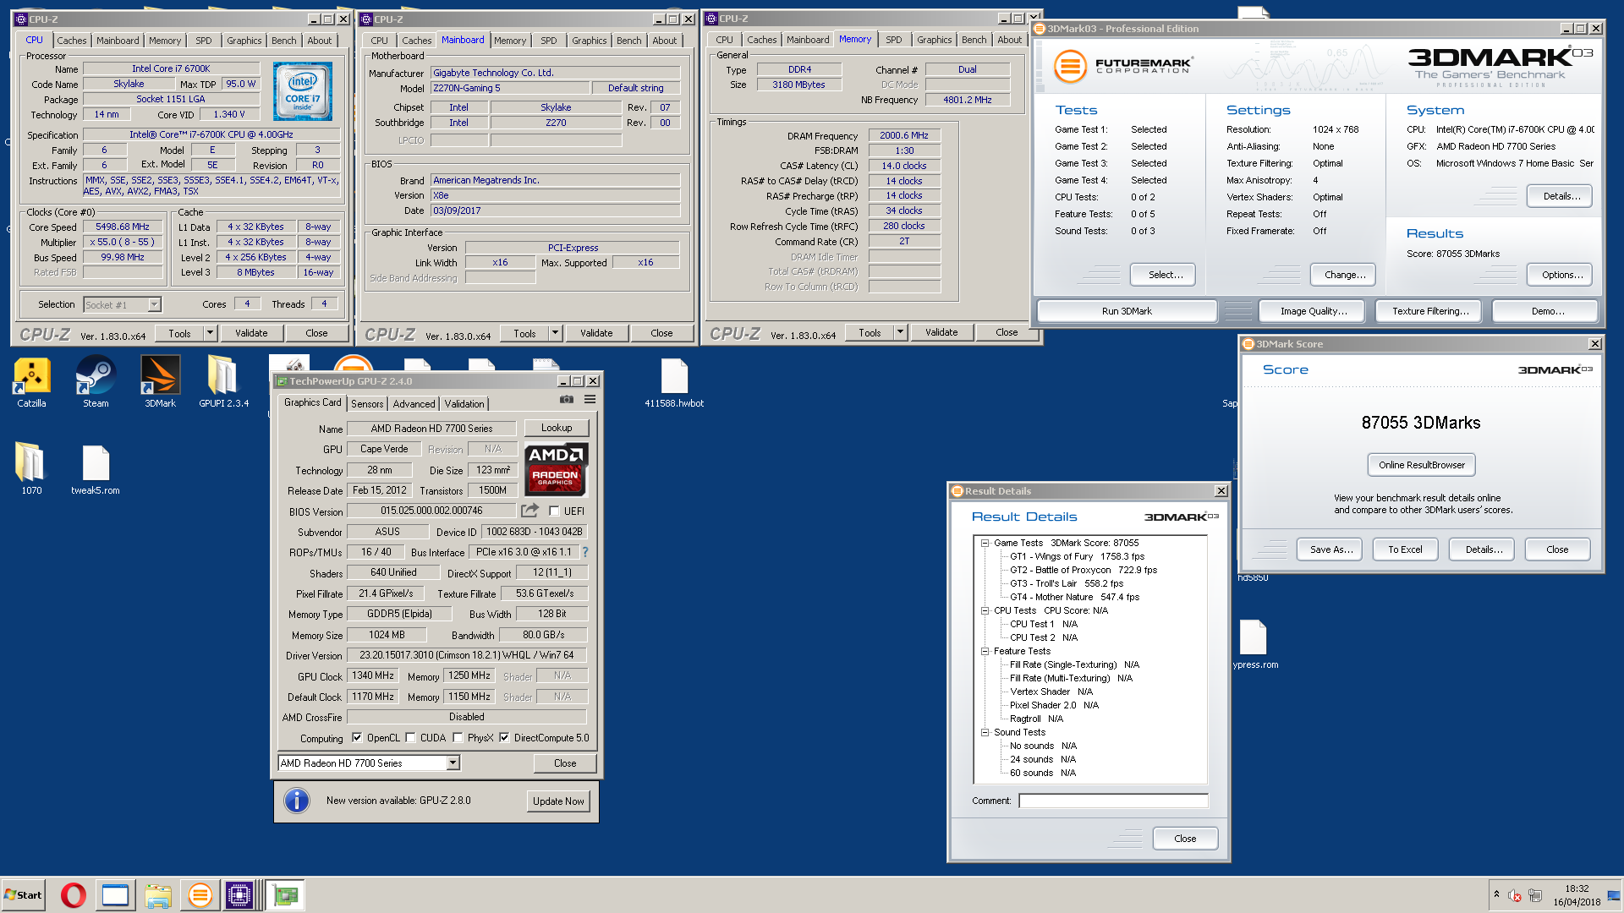The width and height of the screenshot is (1624, 913).
Task: Click the Start button
Action: pyautogui.click(x=23, y=894)
